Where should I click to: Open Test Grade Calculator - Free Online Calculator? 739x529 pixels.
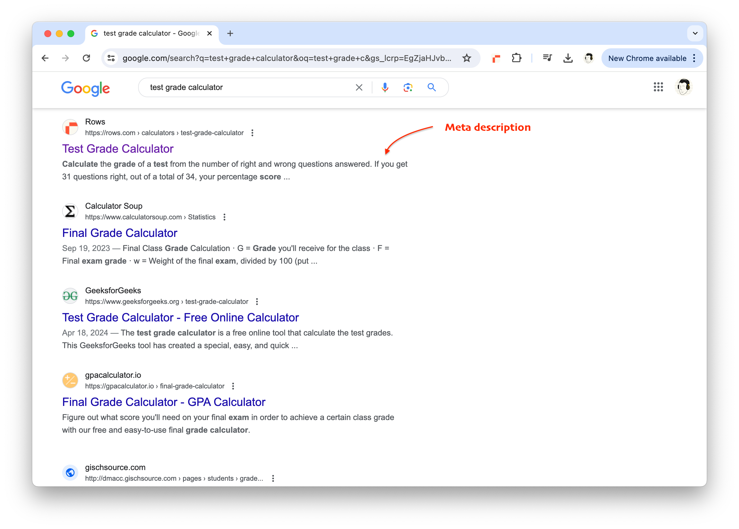[180, 318]
